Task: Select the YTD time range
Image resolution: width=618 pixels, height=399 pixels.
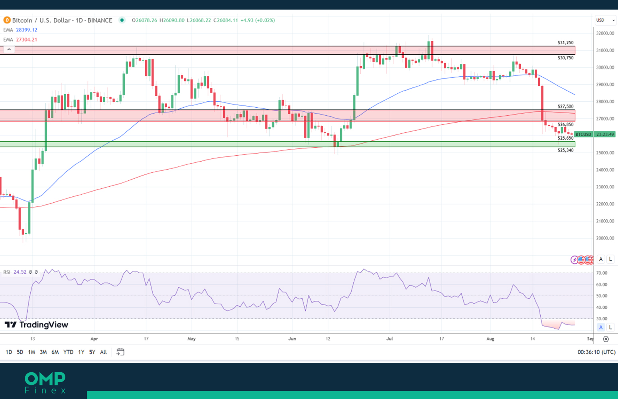Action: click(68, 352)
